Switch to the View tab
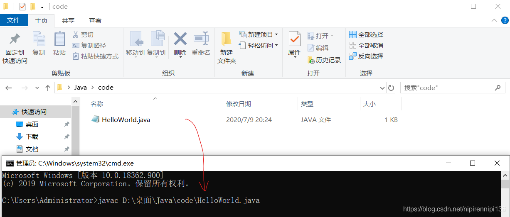The height and width of the screenshot is (217, 510). click(x=95, y=20)
